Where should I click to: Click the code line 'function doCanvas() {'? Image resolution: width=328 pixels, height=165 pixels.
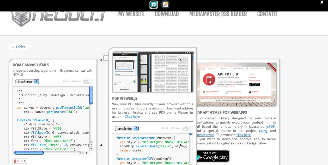click(35, 120)
